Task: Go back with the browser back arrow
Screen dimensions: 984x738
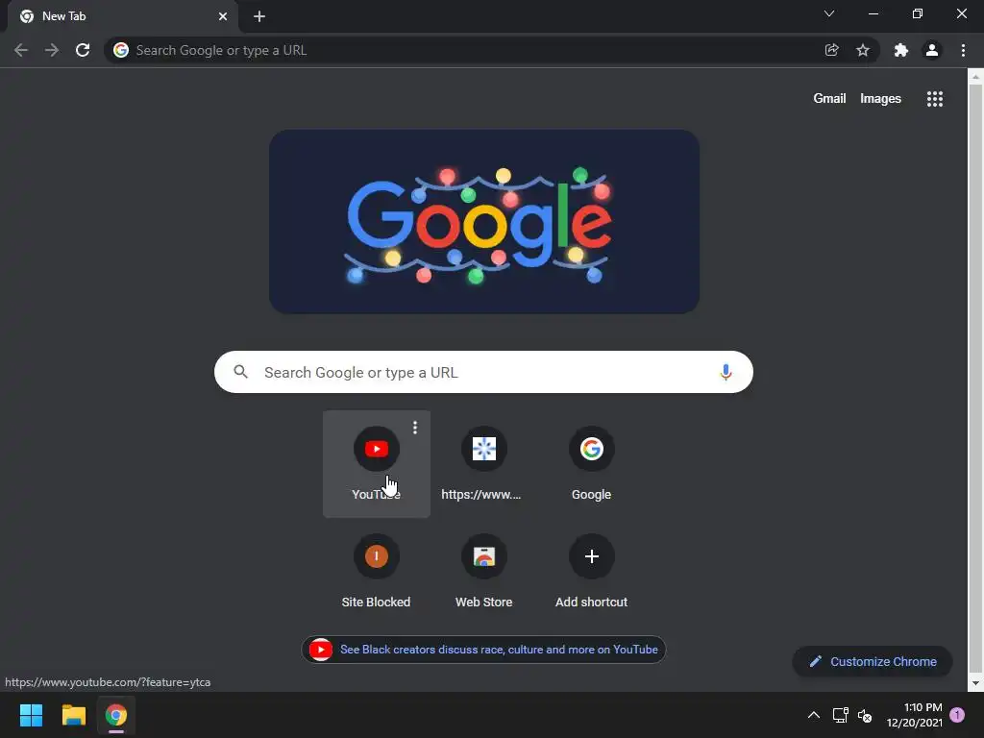Action: [x=21, y=50]
